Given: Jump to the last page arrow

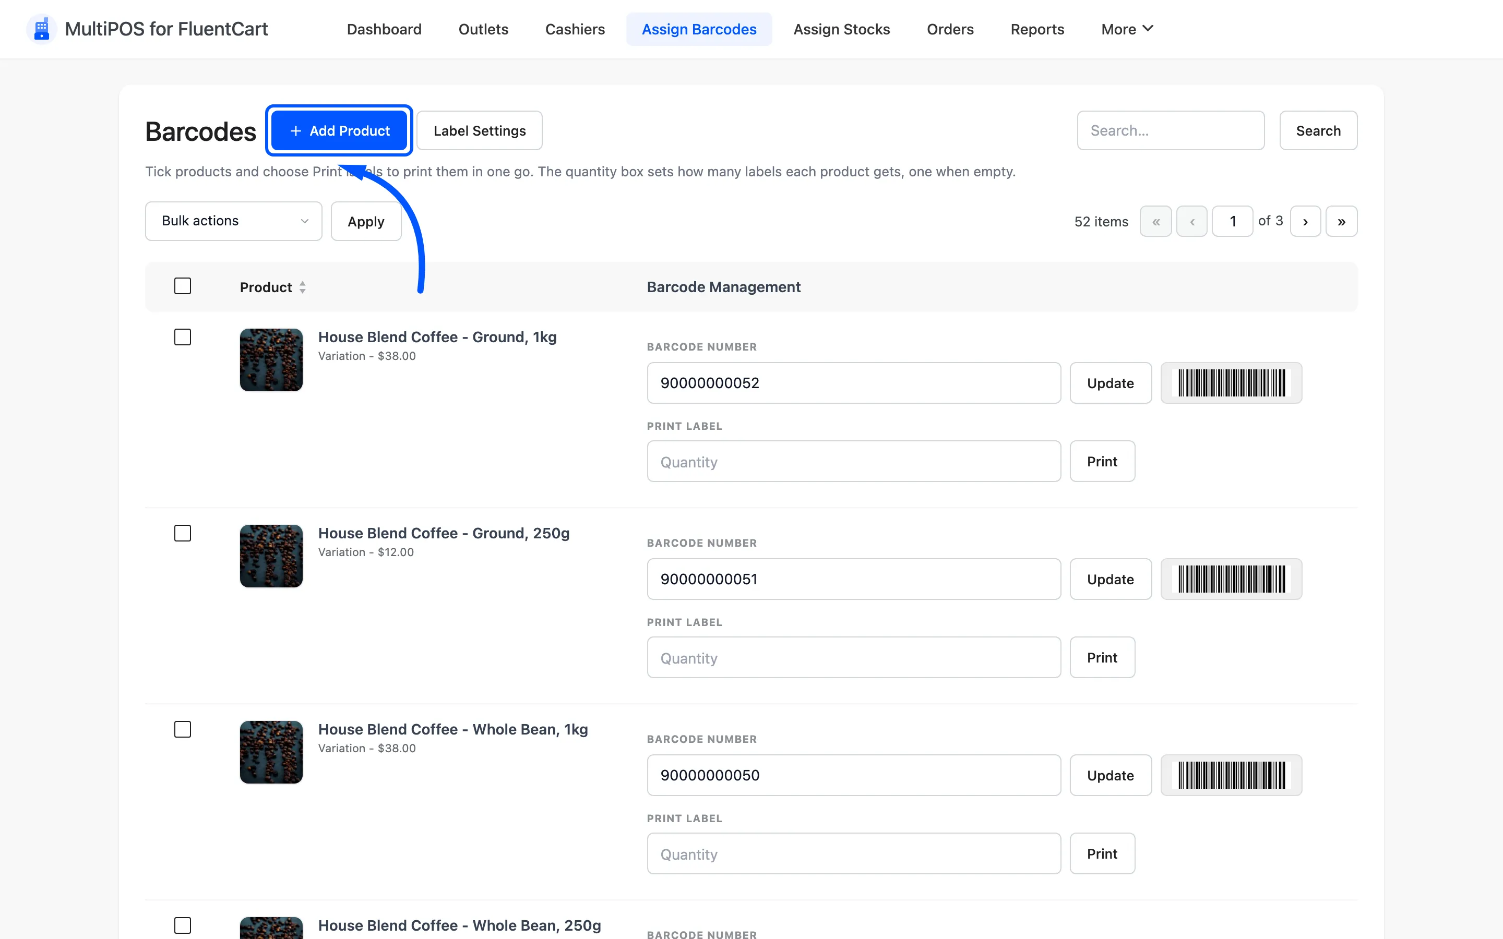Looking at the screenshot, I should pyautogui.click(x=1342, y=222).
